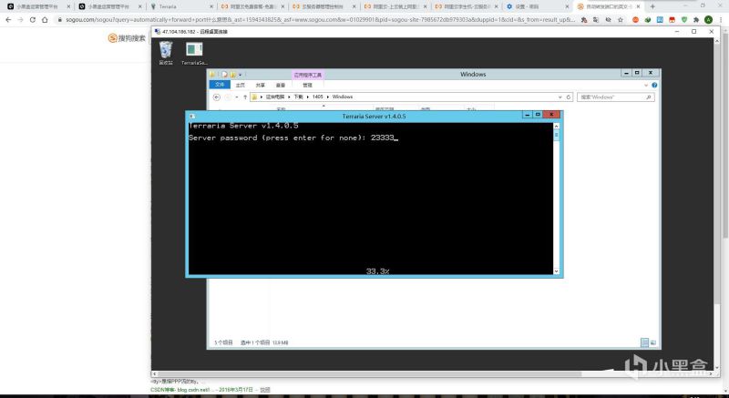The width and height of the screenshot is (729, 398).
Task: Open the green Chrome profile avatar
Action: pyautogui.click(x=708, y=20)
